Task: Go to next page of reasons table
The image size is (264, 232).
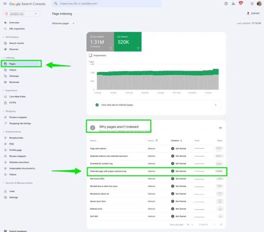Action: 221,225
